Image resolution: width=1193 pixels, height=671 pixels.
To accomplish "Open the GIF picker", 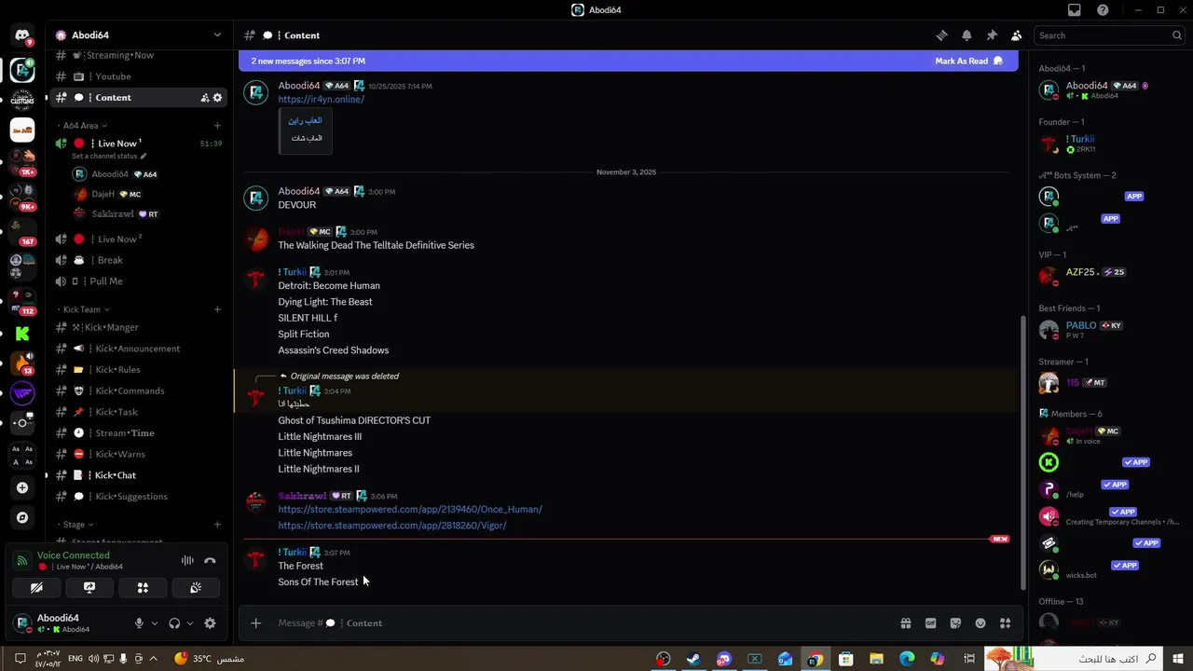I will point(930,623).
